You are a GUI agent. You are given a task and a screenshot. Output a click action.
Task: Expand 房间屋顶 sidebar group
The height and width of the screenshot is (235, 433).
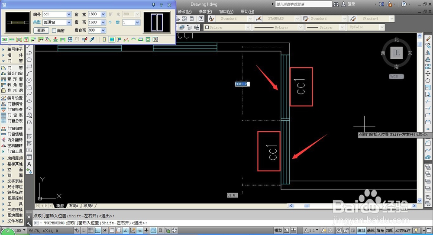click(12, 158)
